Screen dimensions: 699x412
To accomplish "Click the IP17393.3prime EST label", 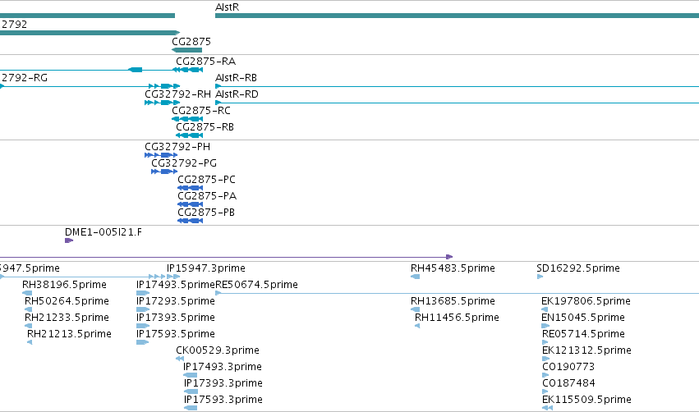I will (223, 383).
